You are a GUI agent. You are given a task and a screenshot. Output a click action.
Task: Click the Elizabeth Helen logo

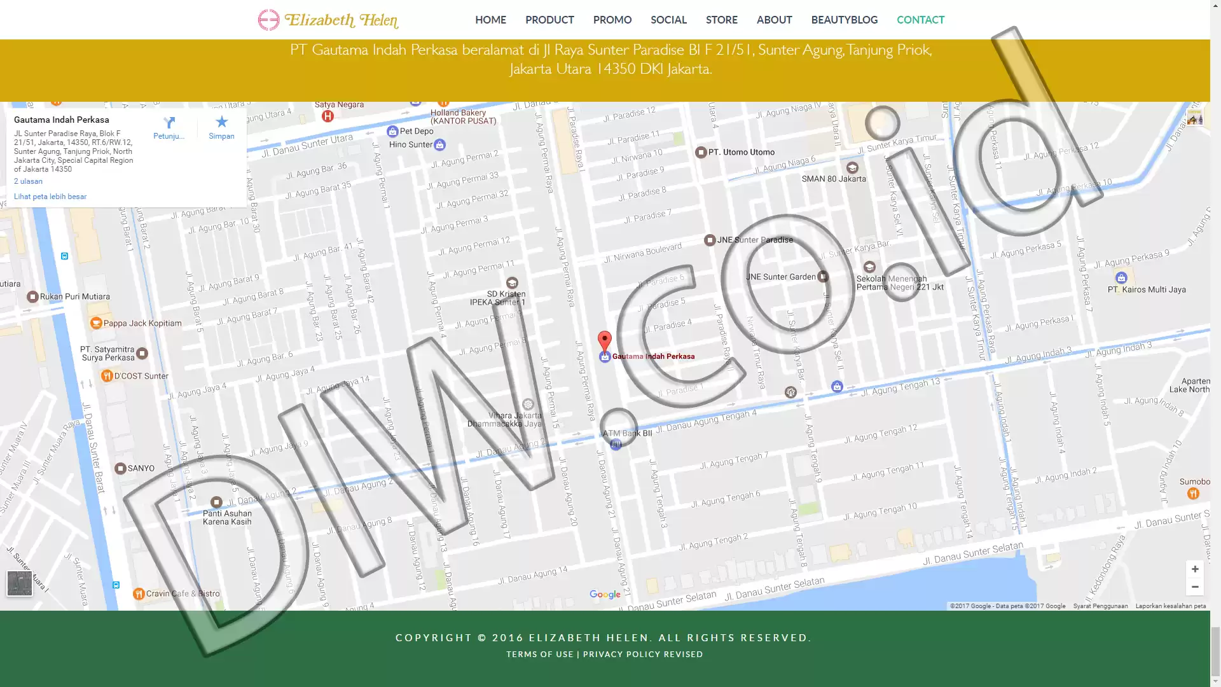click(x=328, y=20)
